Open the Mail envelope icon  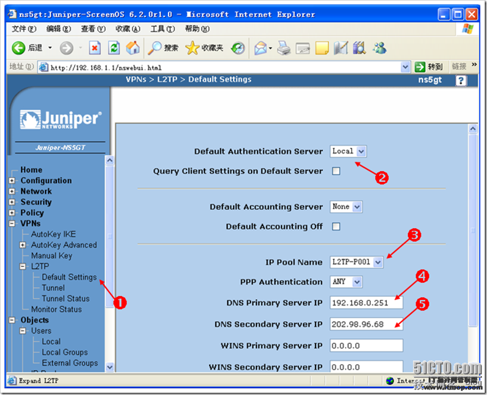pyautogui.click(x=261, y=48)
